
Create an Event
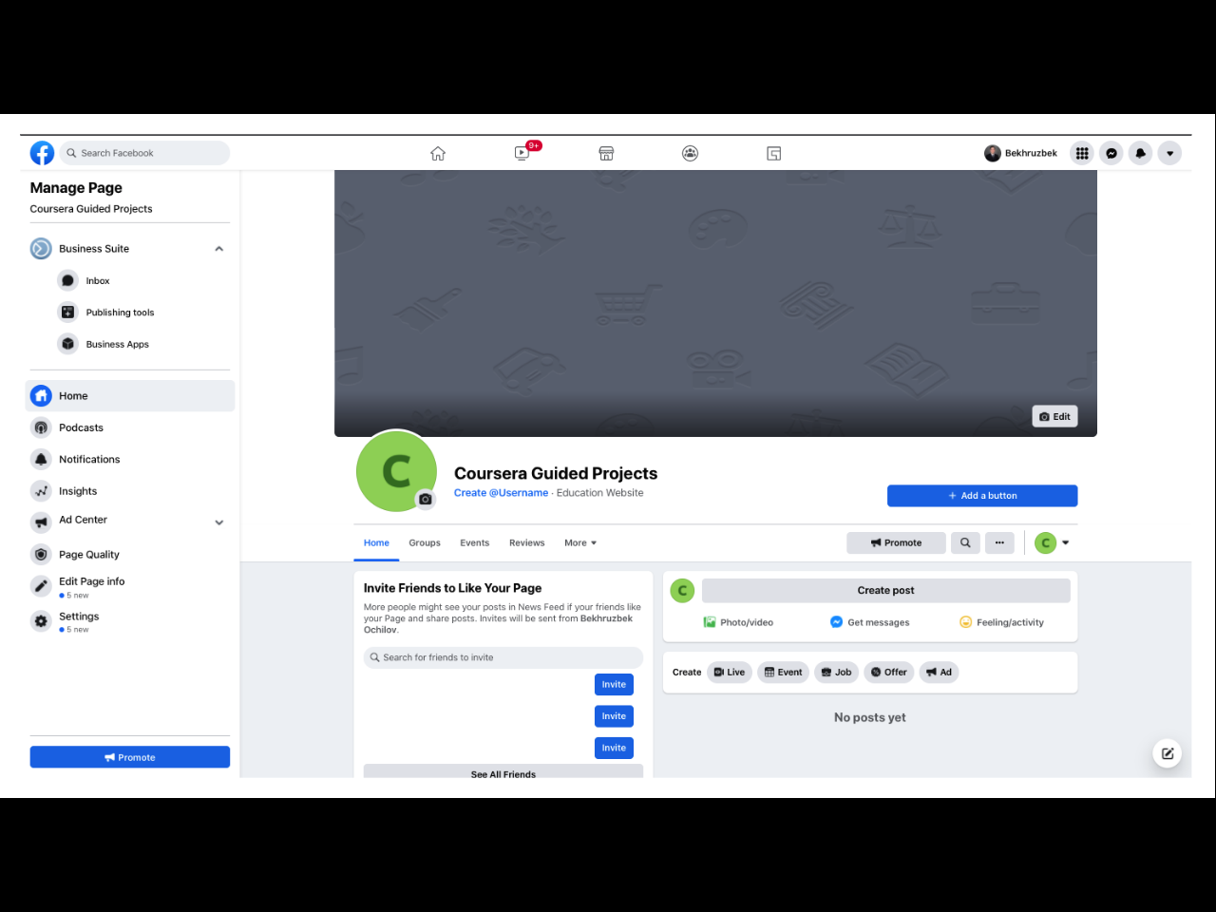coord(784,673)
